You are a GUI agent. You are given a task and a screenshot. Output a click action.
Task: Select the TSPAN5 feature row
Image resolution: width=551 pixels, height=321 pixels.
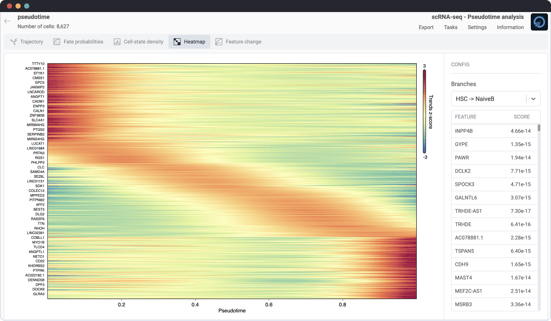493,251
